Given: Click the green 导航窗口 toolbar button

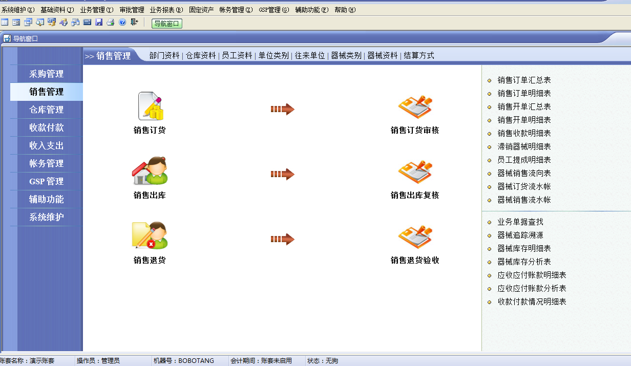Looking at the screenshot, I should [167, 23].
